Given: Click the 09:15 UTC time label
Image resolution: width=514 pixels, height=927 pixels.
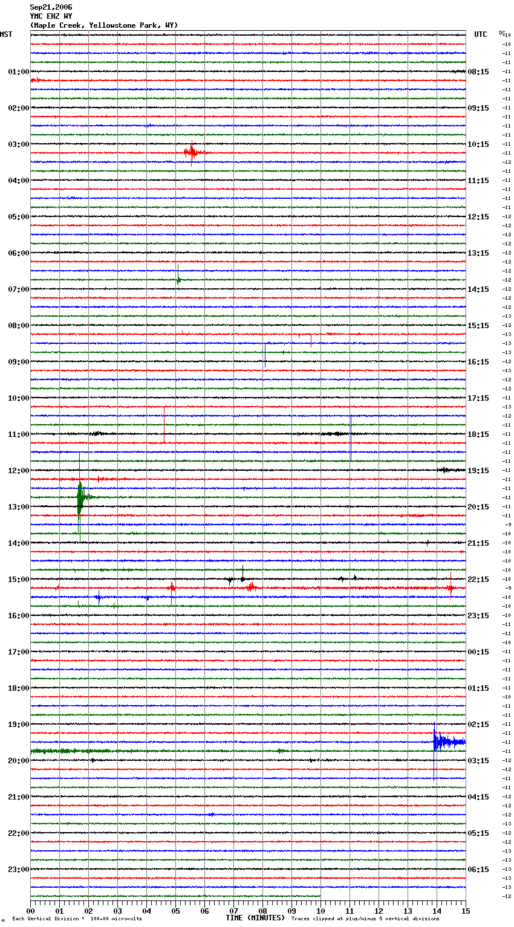Looking at the screenshot, I should tap(478, 108).
